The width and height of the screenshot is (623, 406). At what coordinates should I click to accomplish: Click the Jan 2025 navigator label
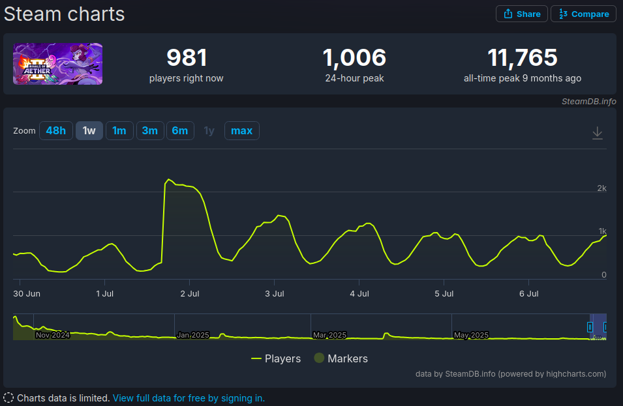193,336
